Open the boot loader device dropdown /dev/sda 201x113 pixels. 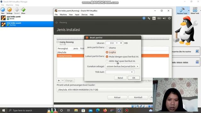click(x=105, y=90)
